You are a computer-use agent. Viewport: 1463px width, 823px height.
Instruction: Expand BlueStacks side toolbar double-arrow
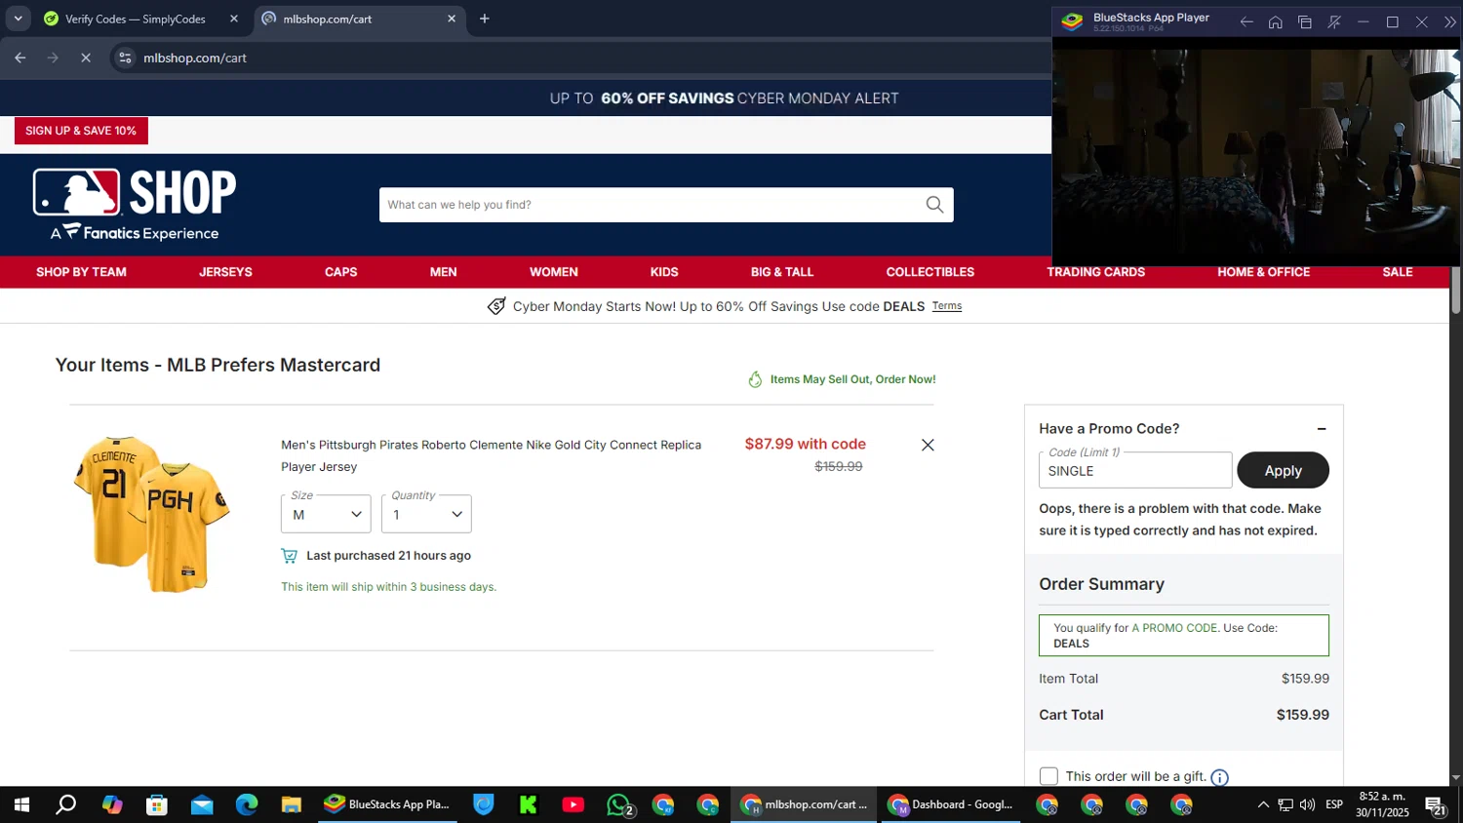tap(1450, 21)
